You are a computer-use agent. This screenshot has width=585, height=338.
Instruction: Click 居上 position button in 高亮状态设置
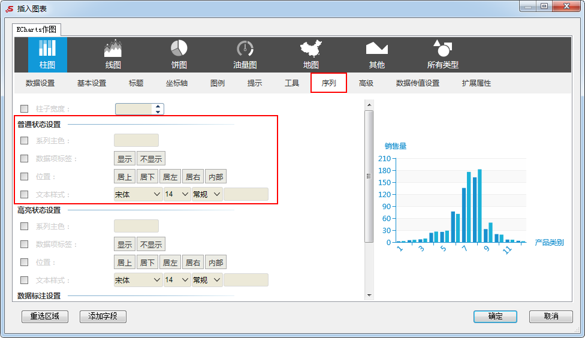point(125,262)
